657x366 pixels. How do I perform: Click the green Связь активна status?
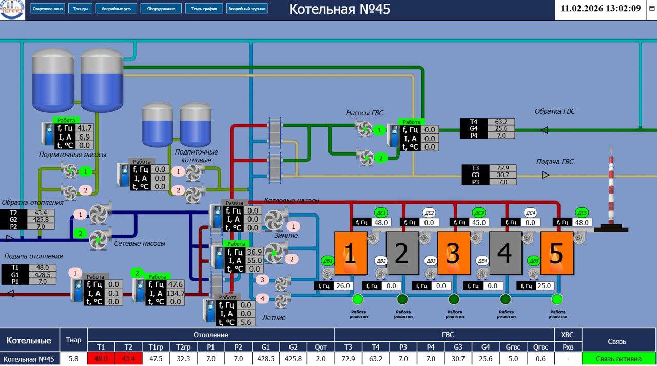coord(619,359)
